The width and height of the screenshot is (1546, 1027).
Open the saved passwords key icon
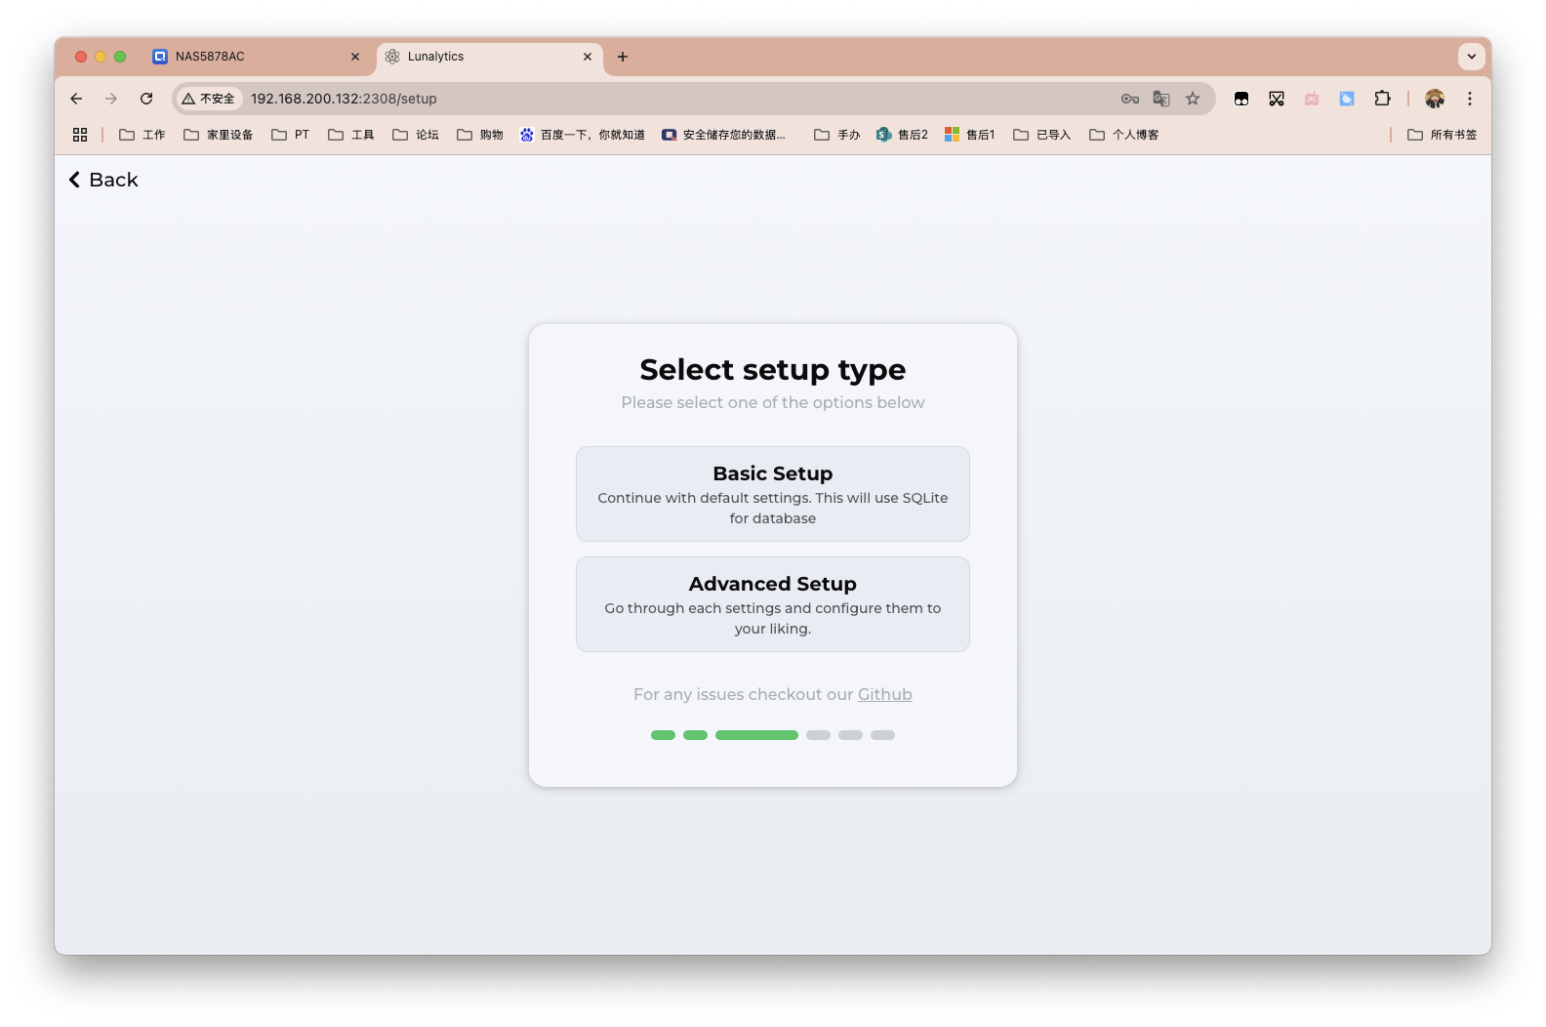point(1129,99)
